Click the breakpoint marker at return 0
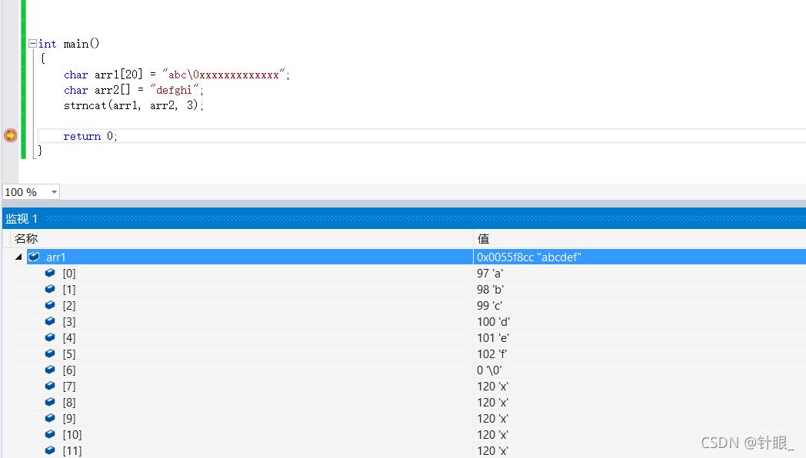Image resolution: width=806 pixels, height=458 pixels. pyautogui.click(x=10, y=135)
